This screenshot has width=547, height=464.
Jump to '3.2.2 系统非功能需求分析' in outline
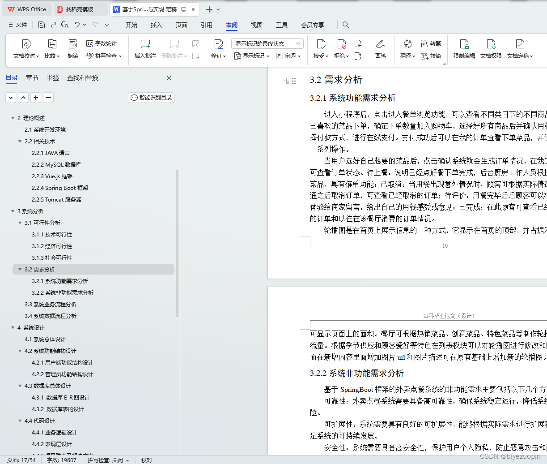[x=63, y=293]
